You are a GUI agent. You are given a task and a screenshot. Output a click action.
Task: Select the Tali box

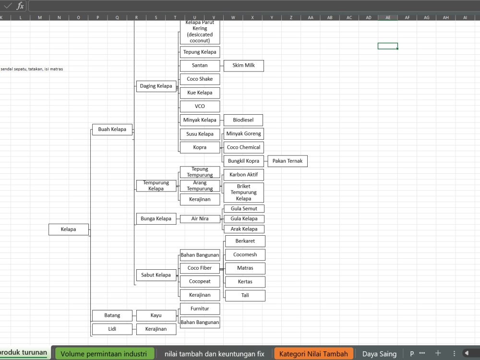245,295
